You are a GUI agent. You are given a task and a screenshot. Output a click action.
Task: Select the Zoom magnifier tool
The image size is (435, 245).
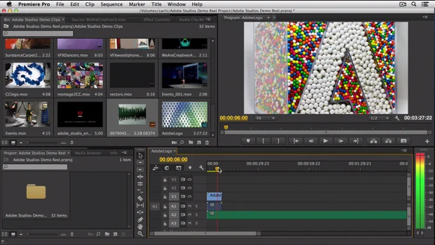point(140,234)
